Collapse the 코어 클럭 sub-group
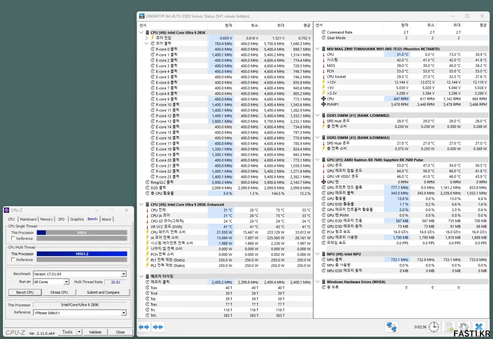This screenshot has width=493, height=339. [146, 43]
